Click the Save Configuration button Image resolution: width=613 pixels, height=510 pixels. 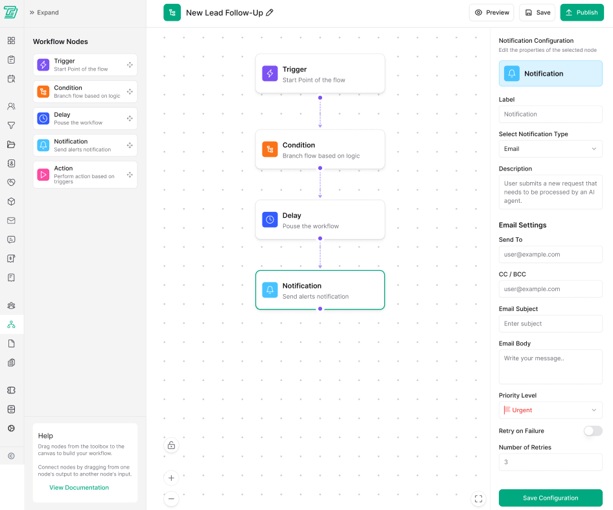(x=550, y=498)
